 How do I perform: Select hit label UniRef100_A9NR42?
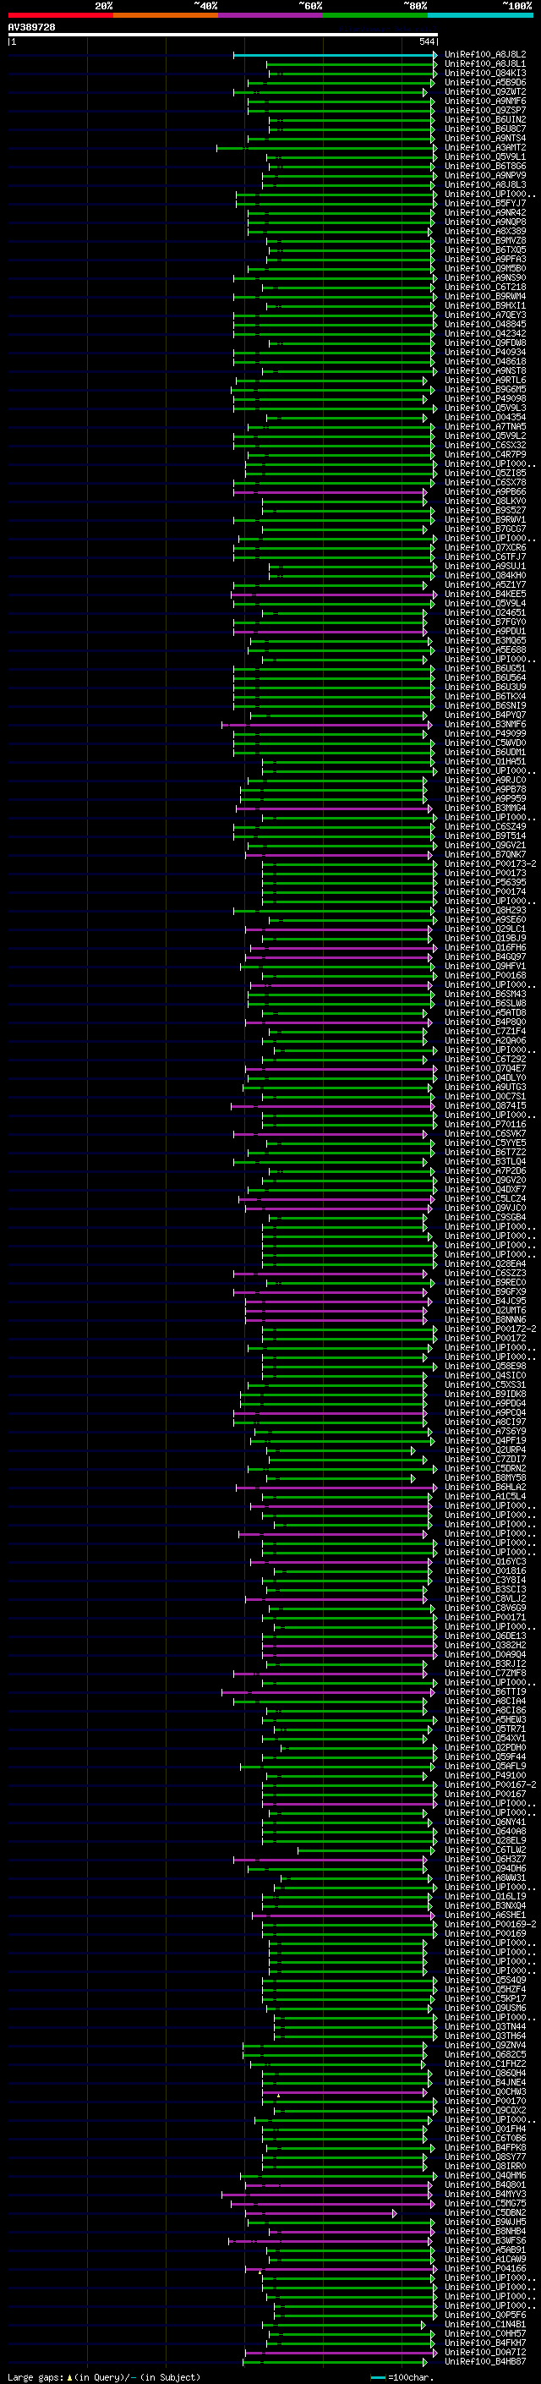[x=485, y=213]
